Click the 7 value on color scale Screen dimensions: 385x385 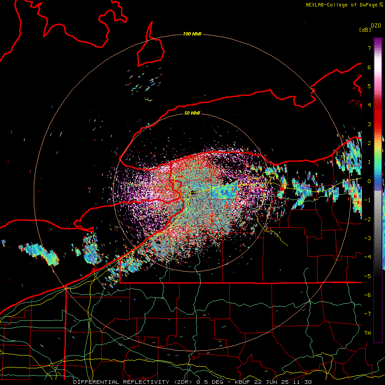point(369,48)
